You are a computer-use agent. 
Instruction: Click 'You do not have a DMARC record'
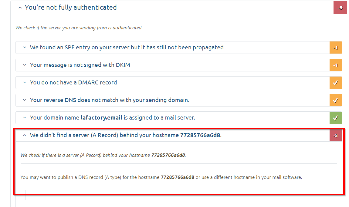coord(73,83)
